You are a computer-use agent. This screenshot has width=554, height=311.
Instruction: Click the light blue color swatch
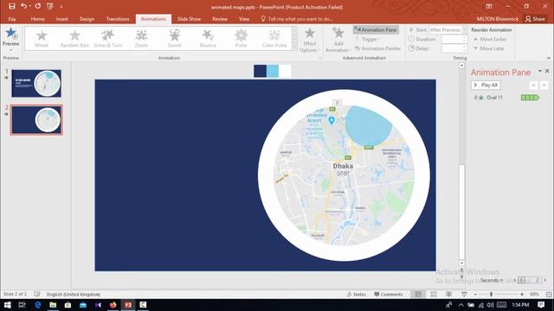[x=273, y=71]
